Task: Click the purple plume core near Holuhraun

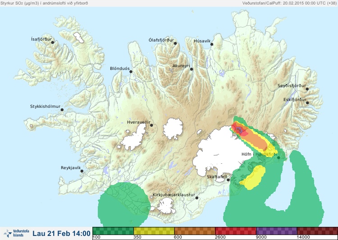Action: (239, 130)
